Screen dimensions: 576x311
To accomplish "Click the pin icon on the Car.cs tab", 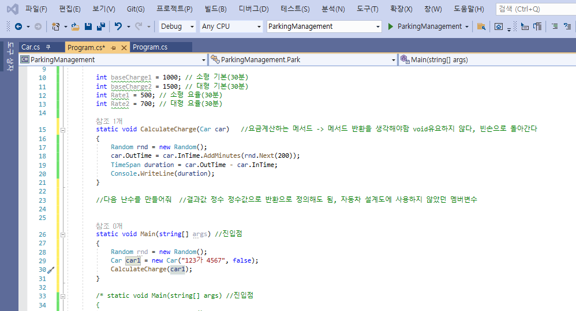I will click(x=48, y=47).
